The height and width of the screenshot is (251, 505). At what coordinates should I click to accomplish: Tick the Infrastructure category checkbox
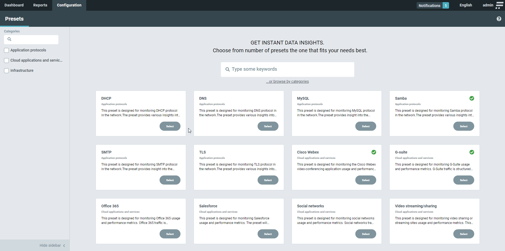point(6,71)
